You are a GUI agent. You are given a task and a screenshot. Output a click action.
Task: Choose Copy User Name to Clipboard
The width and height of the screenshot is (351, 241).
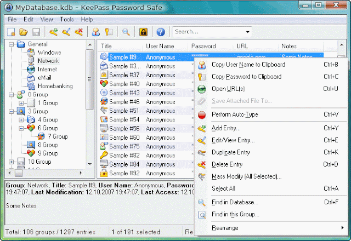[x=270, y=65]
